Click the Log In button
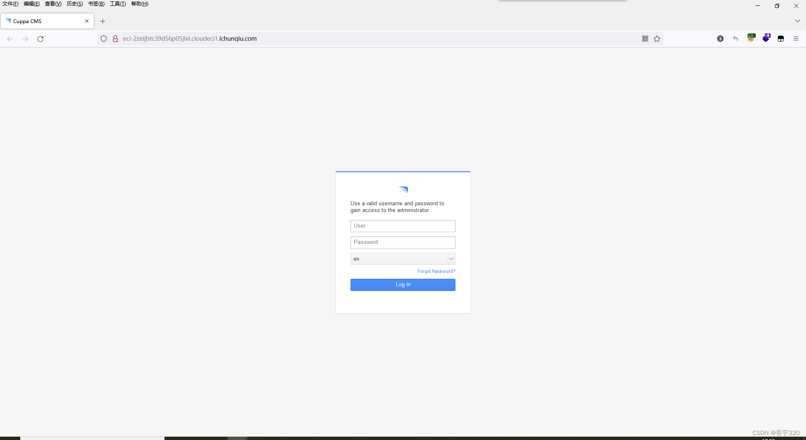 click(403, 285)
